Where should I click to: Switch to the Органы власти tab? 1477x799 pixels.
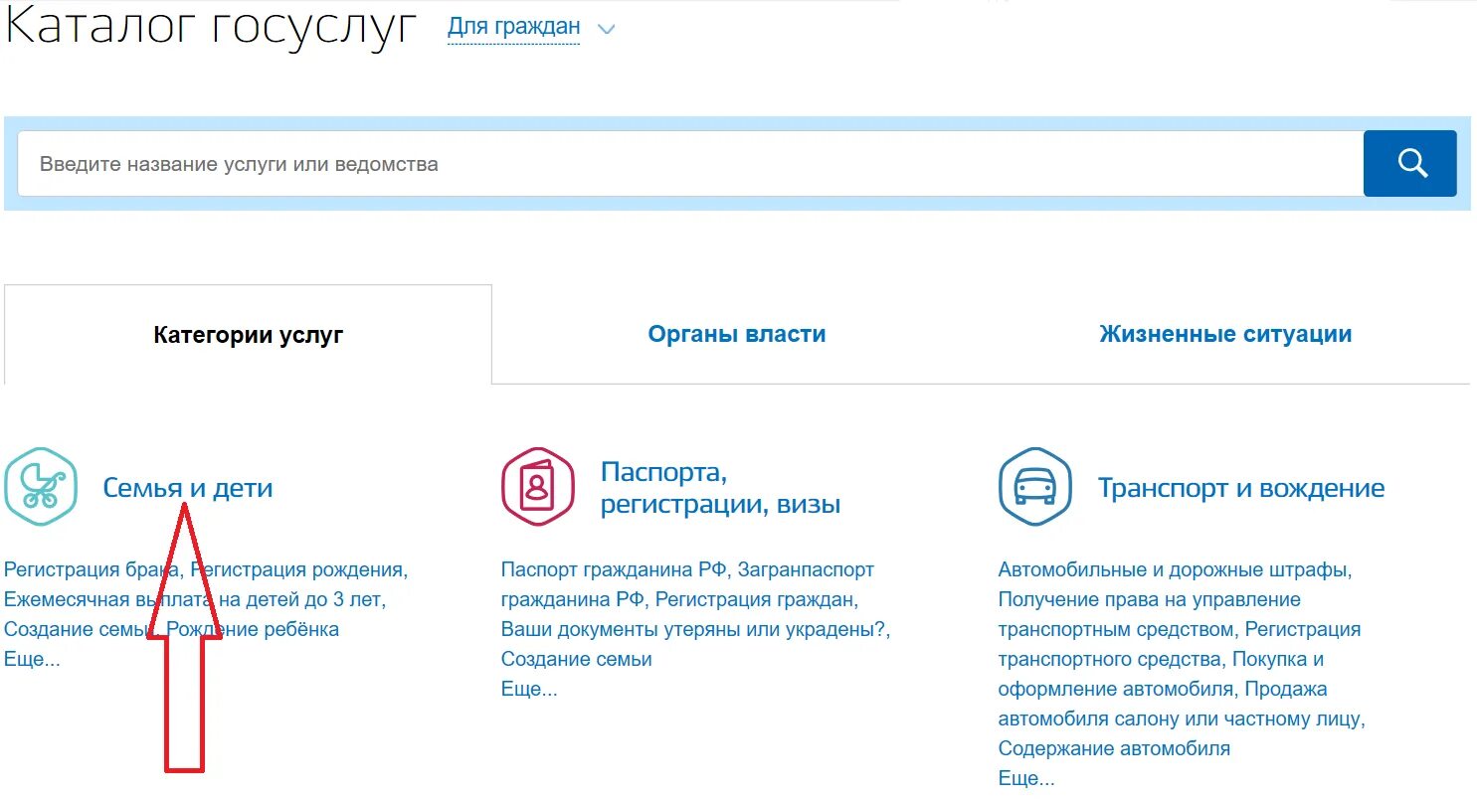click(x=737, y=334)
